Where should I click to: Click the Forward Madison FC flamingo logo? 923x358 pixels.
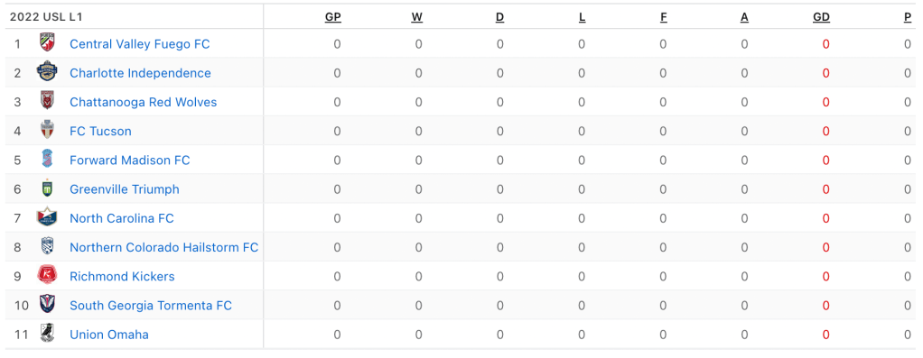(47, 160)
